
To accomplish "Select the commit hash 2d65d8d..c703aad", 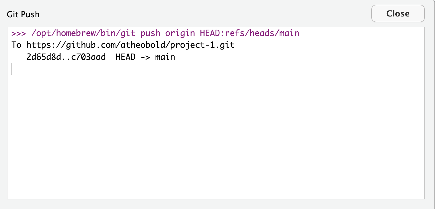I will click(x=66, y=57).
